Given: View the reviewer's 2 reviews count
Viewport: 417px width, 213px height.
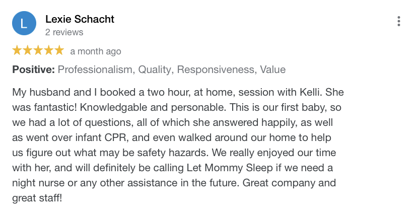Looking at the screenshot, I should pyautogui.click(x=64, y=32).
